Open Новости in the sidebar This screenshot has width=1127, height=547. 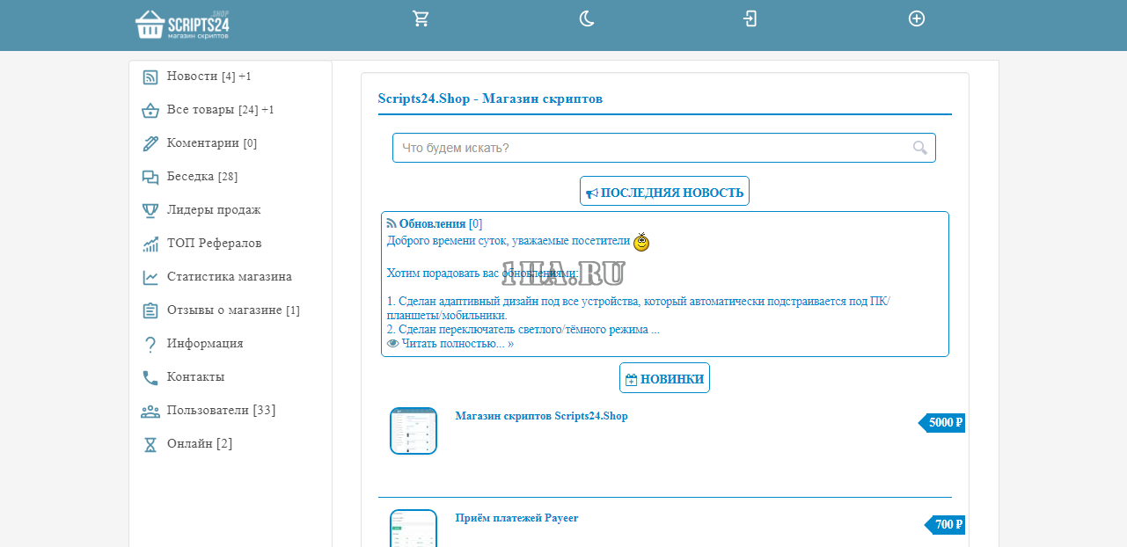pyautogui.click(x=192, y=77)
